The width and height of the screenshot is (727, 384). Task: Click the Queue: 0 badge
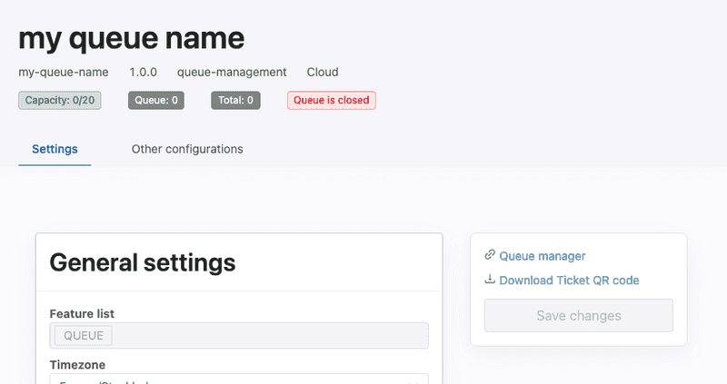click(156, 101)
